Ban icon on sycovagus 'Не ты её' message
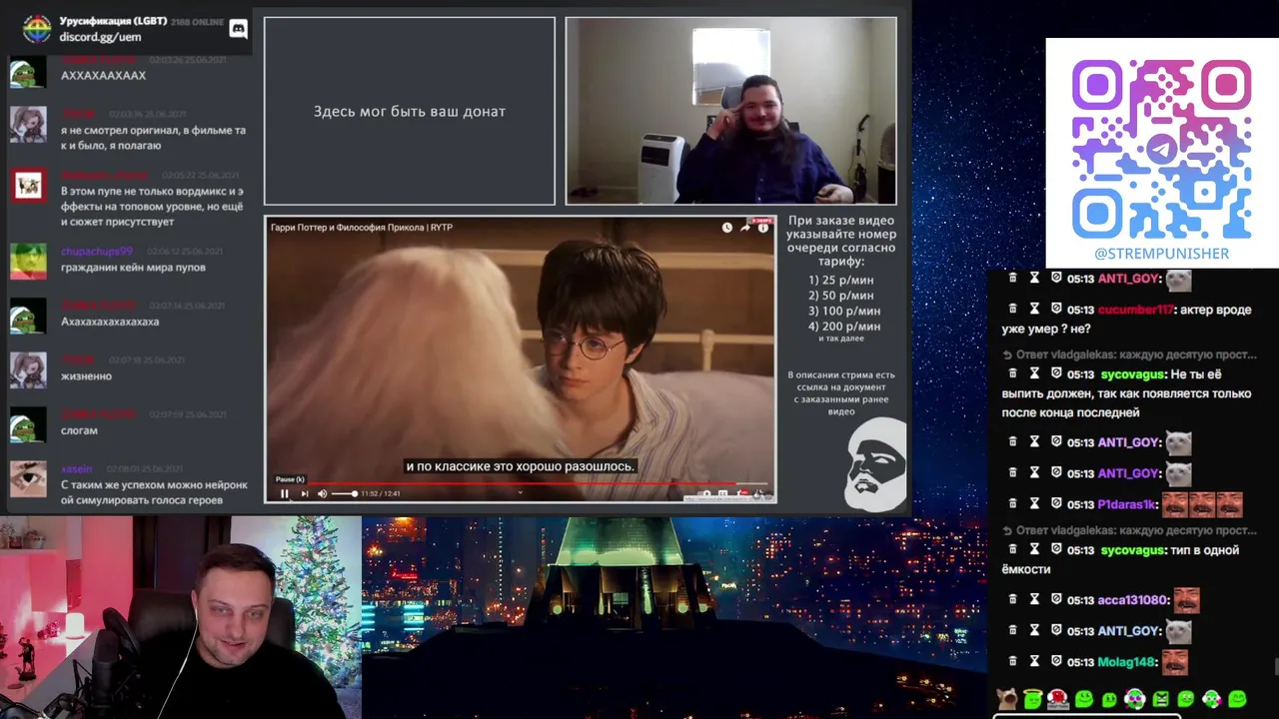Screen dimensions: 1279x719 1056,374
